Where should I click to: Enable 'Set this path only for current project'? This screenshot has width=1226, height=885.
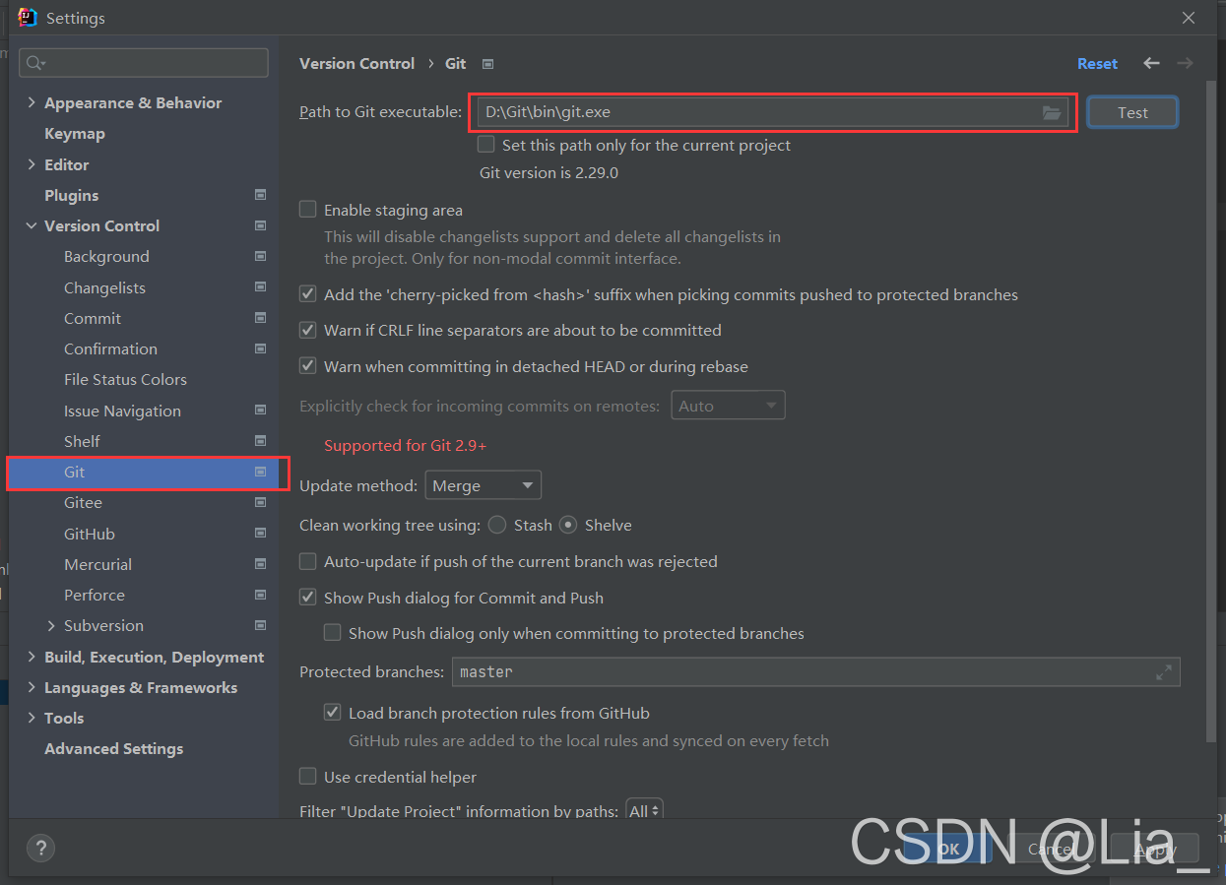[486, 145]
